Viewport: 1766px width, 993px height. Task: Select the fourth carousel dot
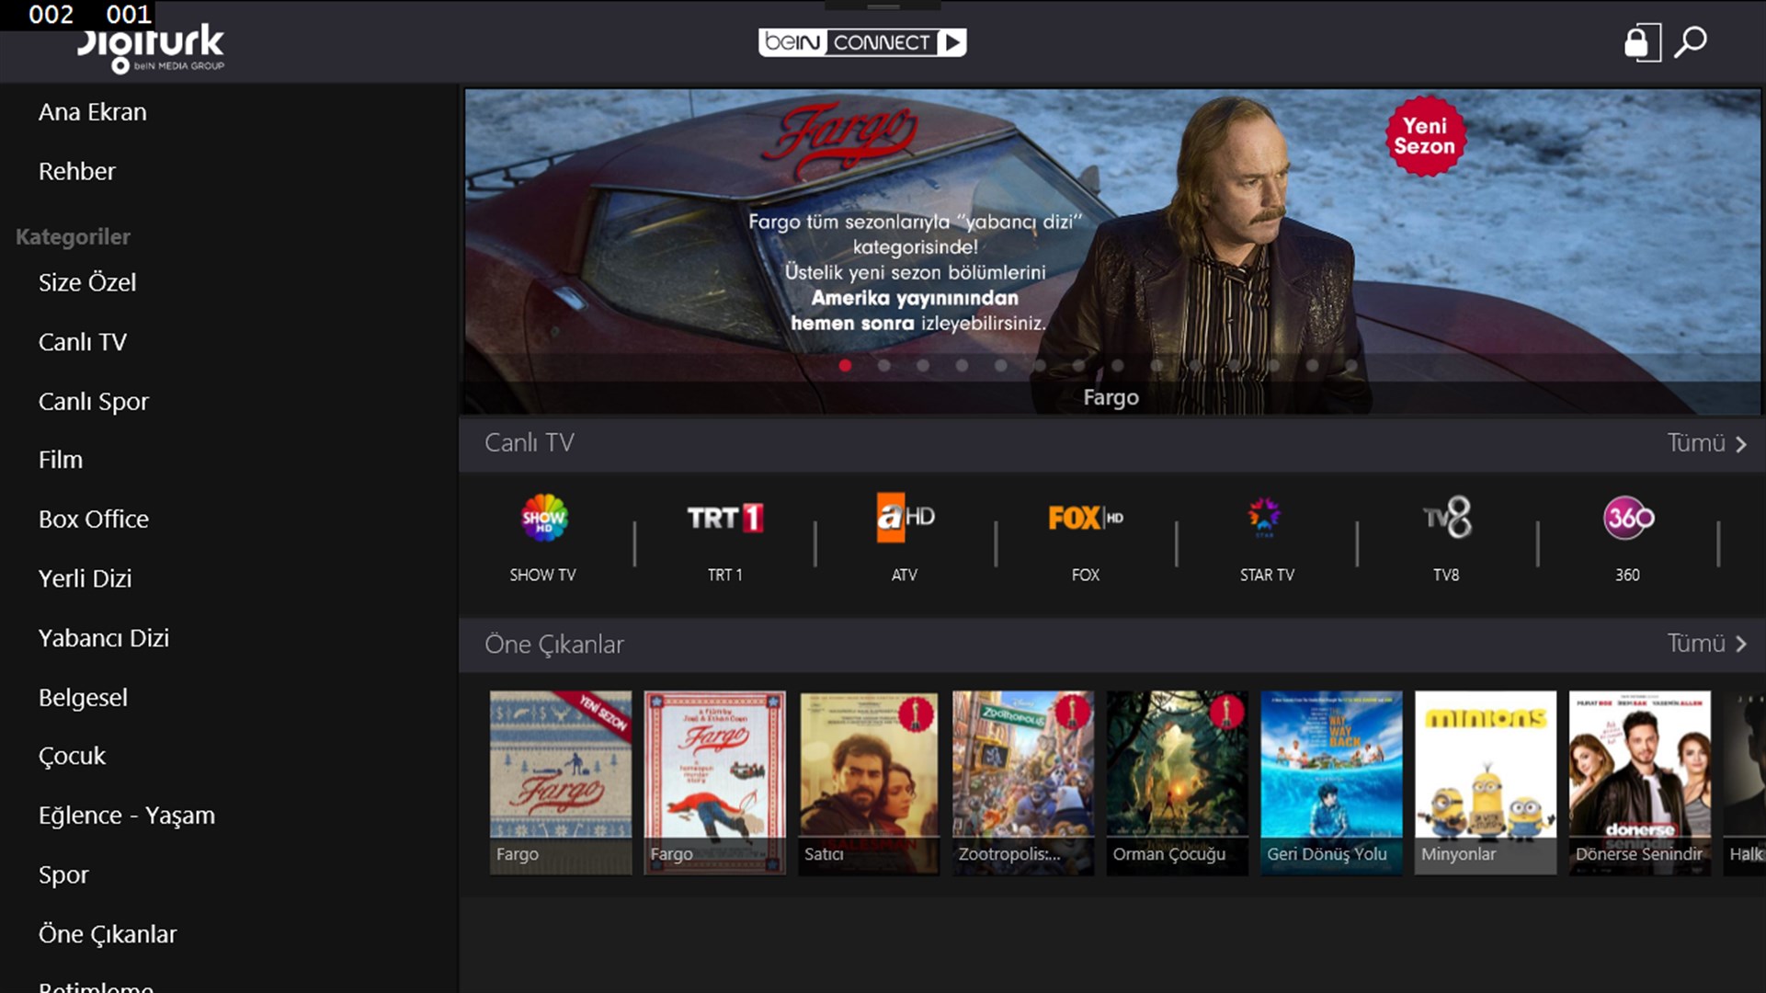click(962, 365)
